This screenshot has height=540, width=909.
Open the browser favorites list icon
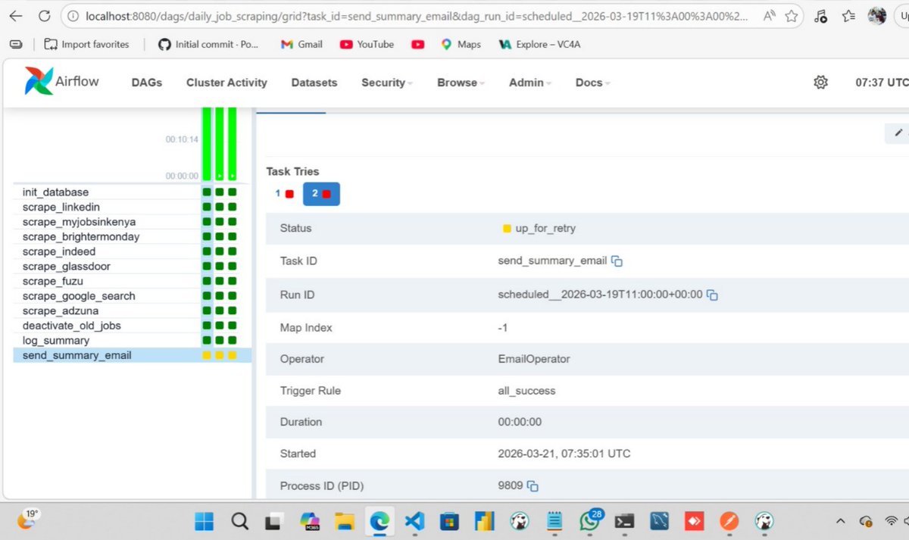(x=849, y=16)
